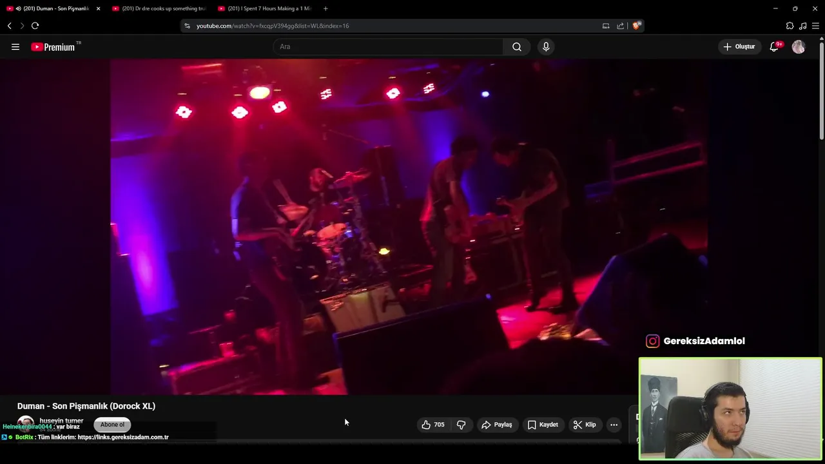Switch to Duman - Son Pişmanlık tab
825x464 pixels.
point(56,8)
